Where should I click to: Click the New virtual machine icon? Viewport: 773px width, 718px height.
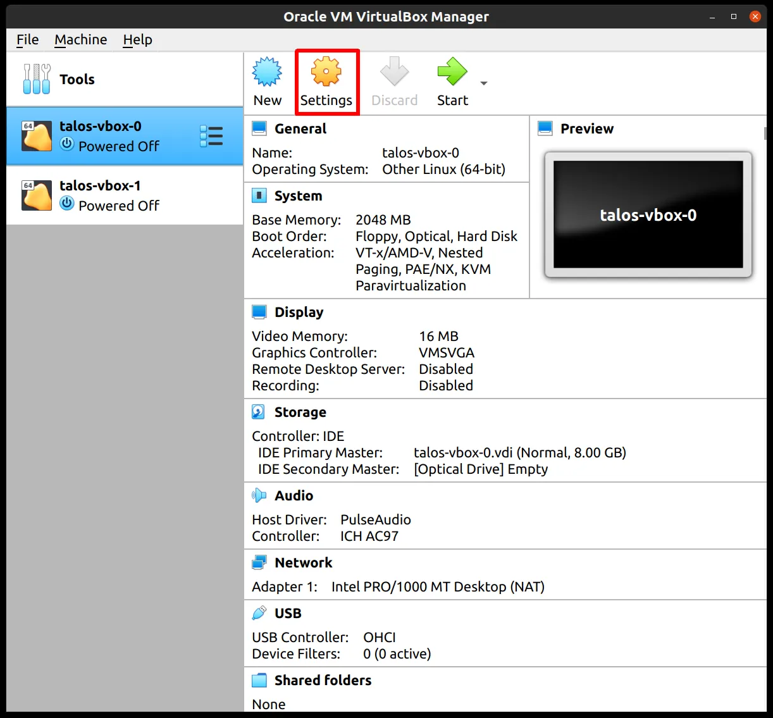coord(267,72)
